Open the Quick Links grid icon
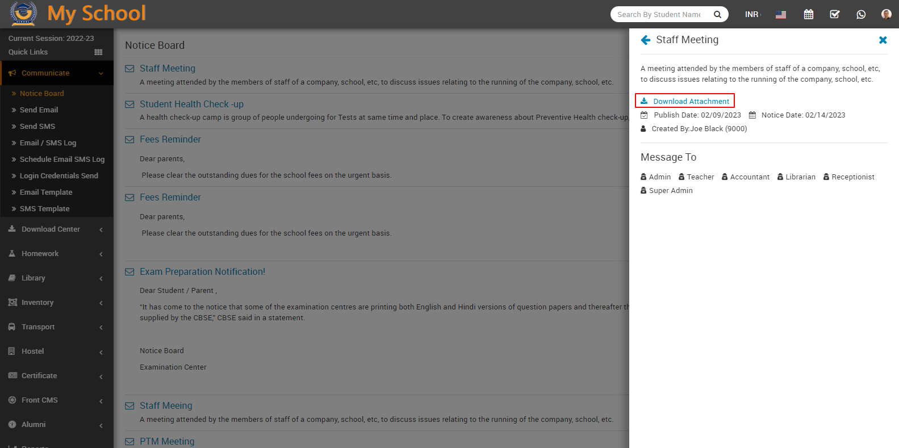 point(98,52)
